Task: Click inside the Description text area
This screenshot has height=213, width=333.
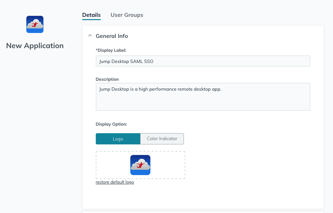Action: 203,97
